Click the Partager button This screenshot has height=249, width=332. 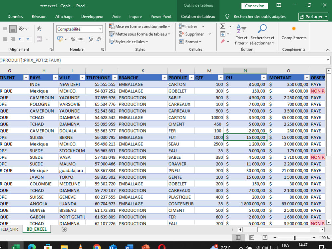click(313, 17)
